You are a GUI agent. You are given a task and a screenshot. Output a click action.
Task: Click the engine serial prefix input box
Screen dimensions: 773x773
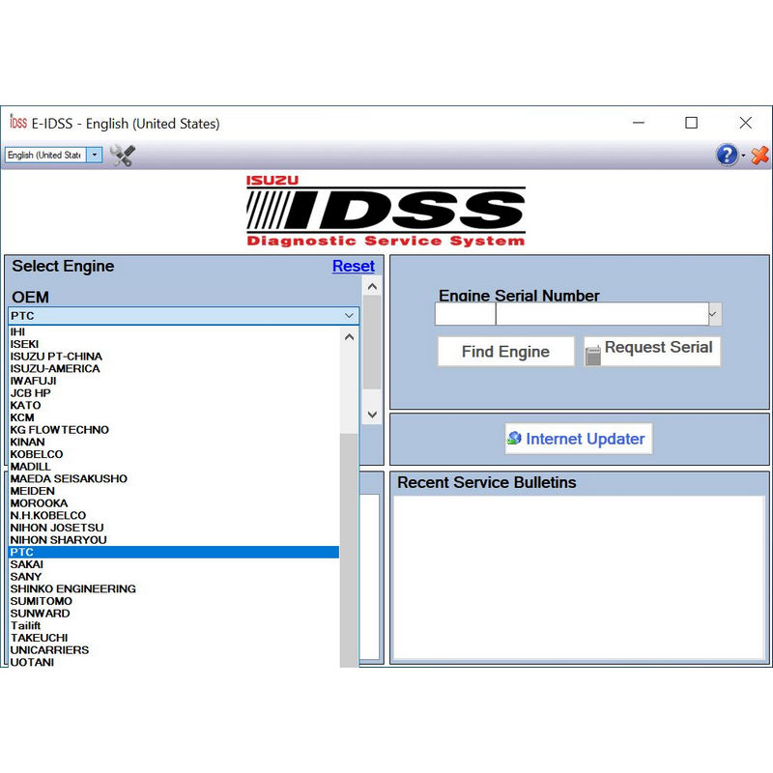click(x=465, y=314)
